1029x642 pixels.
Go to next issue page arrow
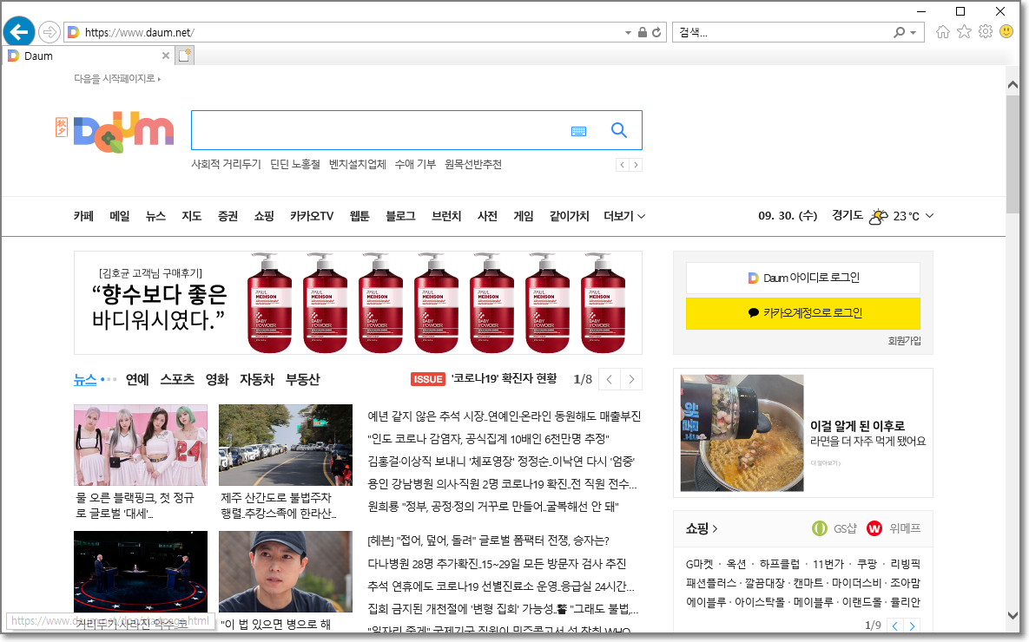point(631,379)
